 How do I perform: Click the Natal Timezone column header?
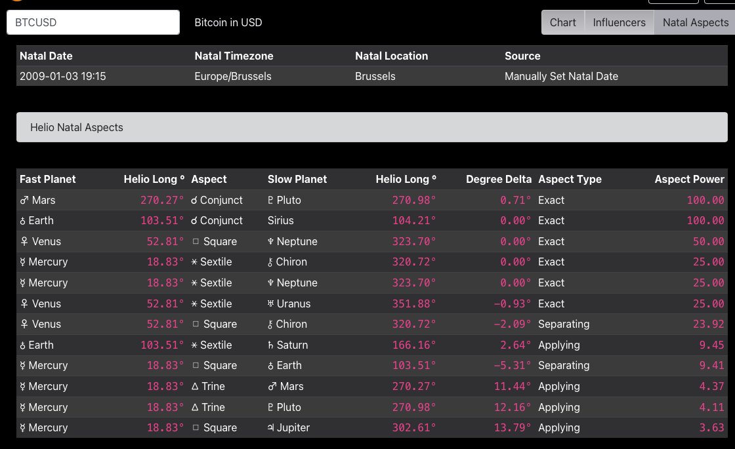tap(234, 56)
